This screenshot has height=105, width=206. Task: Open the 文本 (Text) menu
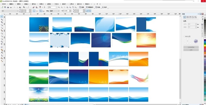[x=57, y=4]
